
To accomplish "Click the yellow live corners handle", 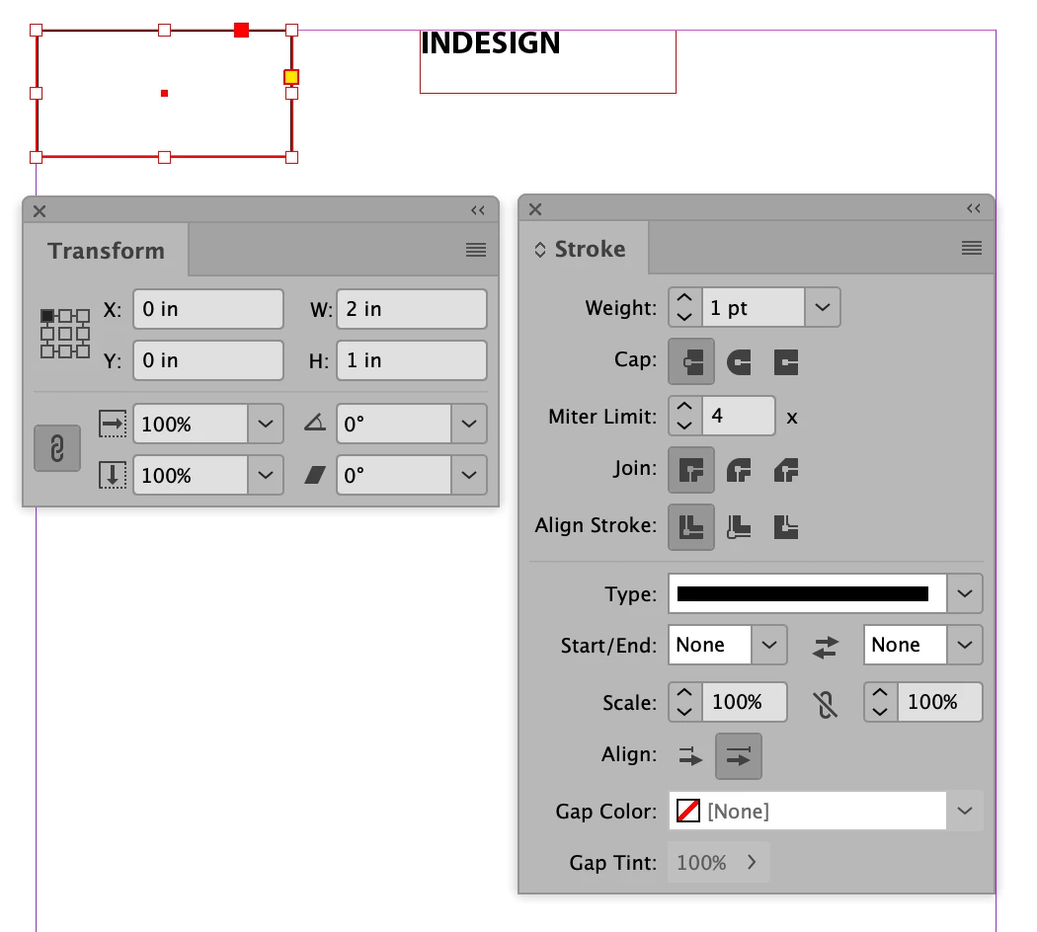I will pos(291,77).
